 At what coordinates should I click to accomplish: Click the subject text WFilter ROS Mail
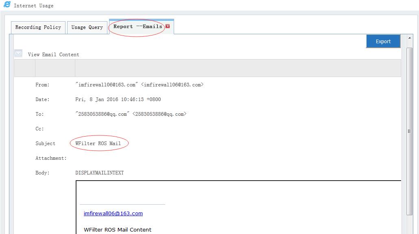pyautogui.click(x=98, y=143)
